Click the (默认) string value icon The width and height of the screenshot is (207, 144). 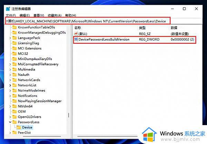click(x=76, y=34)
